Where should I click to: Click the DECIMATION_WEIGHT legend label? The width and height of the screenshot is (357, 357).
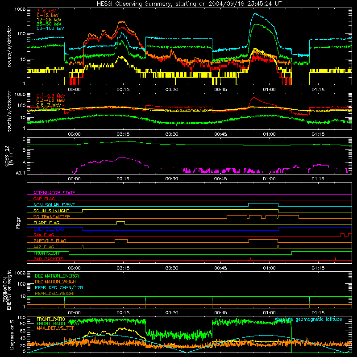click(57, 282)
